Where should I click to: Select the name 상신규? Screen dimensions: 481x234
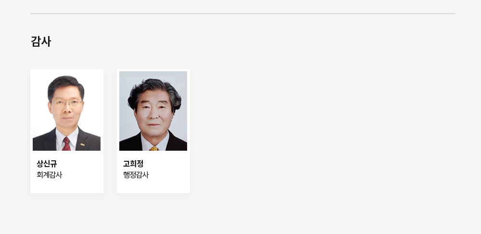(x=47, y=163)
